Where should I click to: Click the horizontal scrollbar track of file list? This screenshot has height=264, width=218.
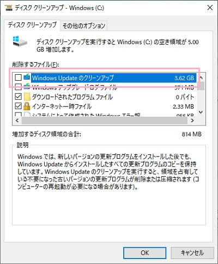click(x=105, y=121)
